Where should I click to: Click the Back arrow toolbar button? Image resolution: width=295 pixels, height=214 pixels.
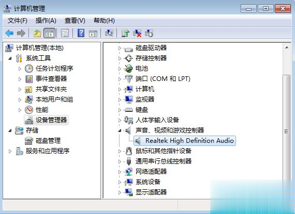point(9,34)
